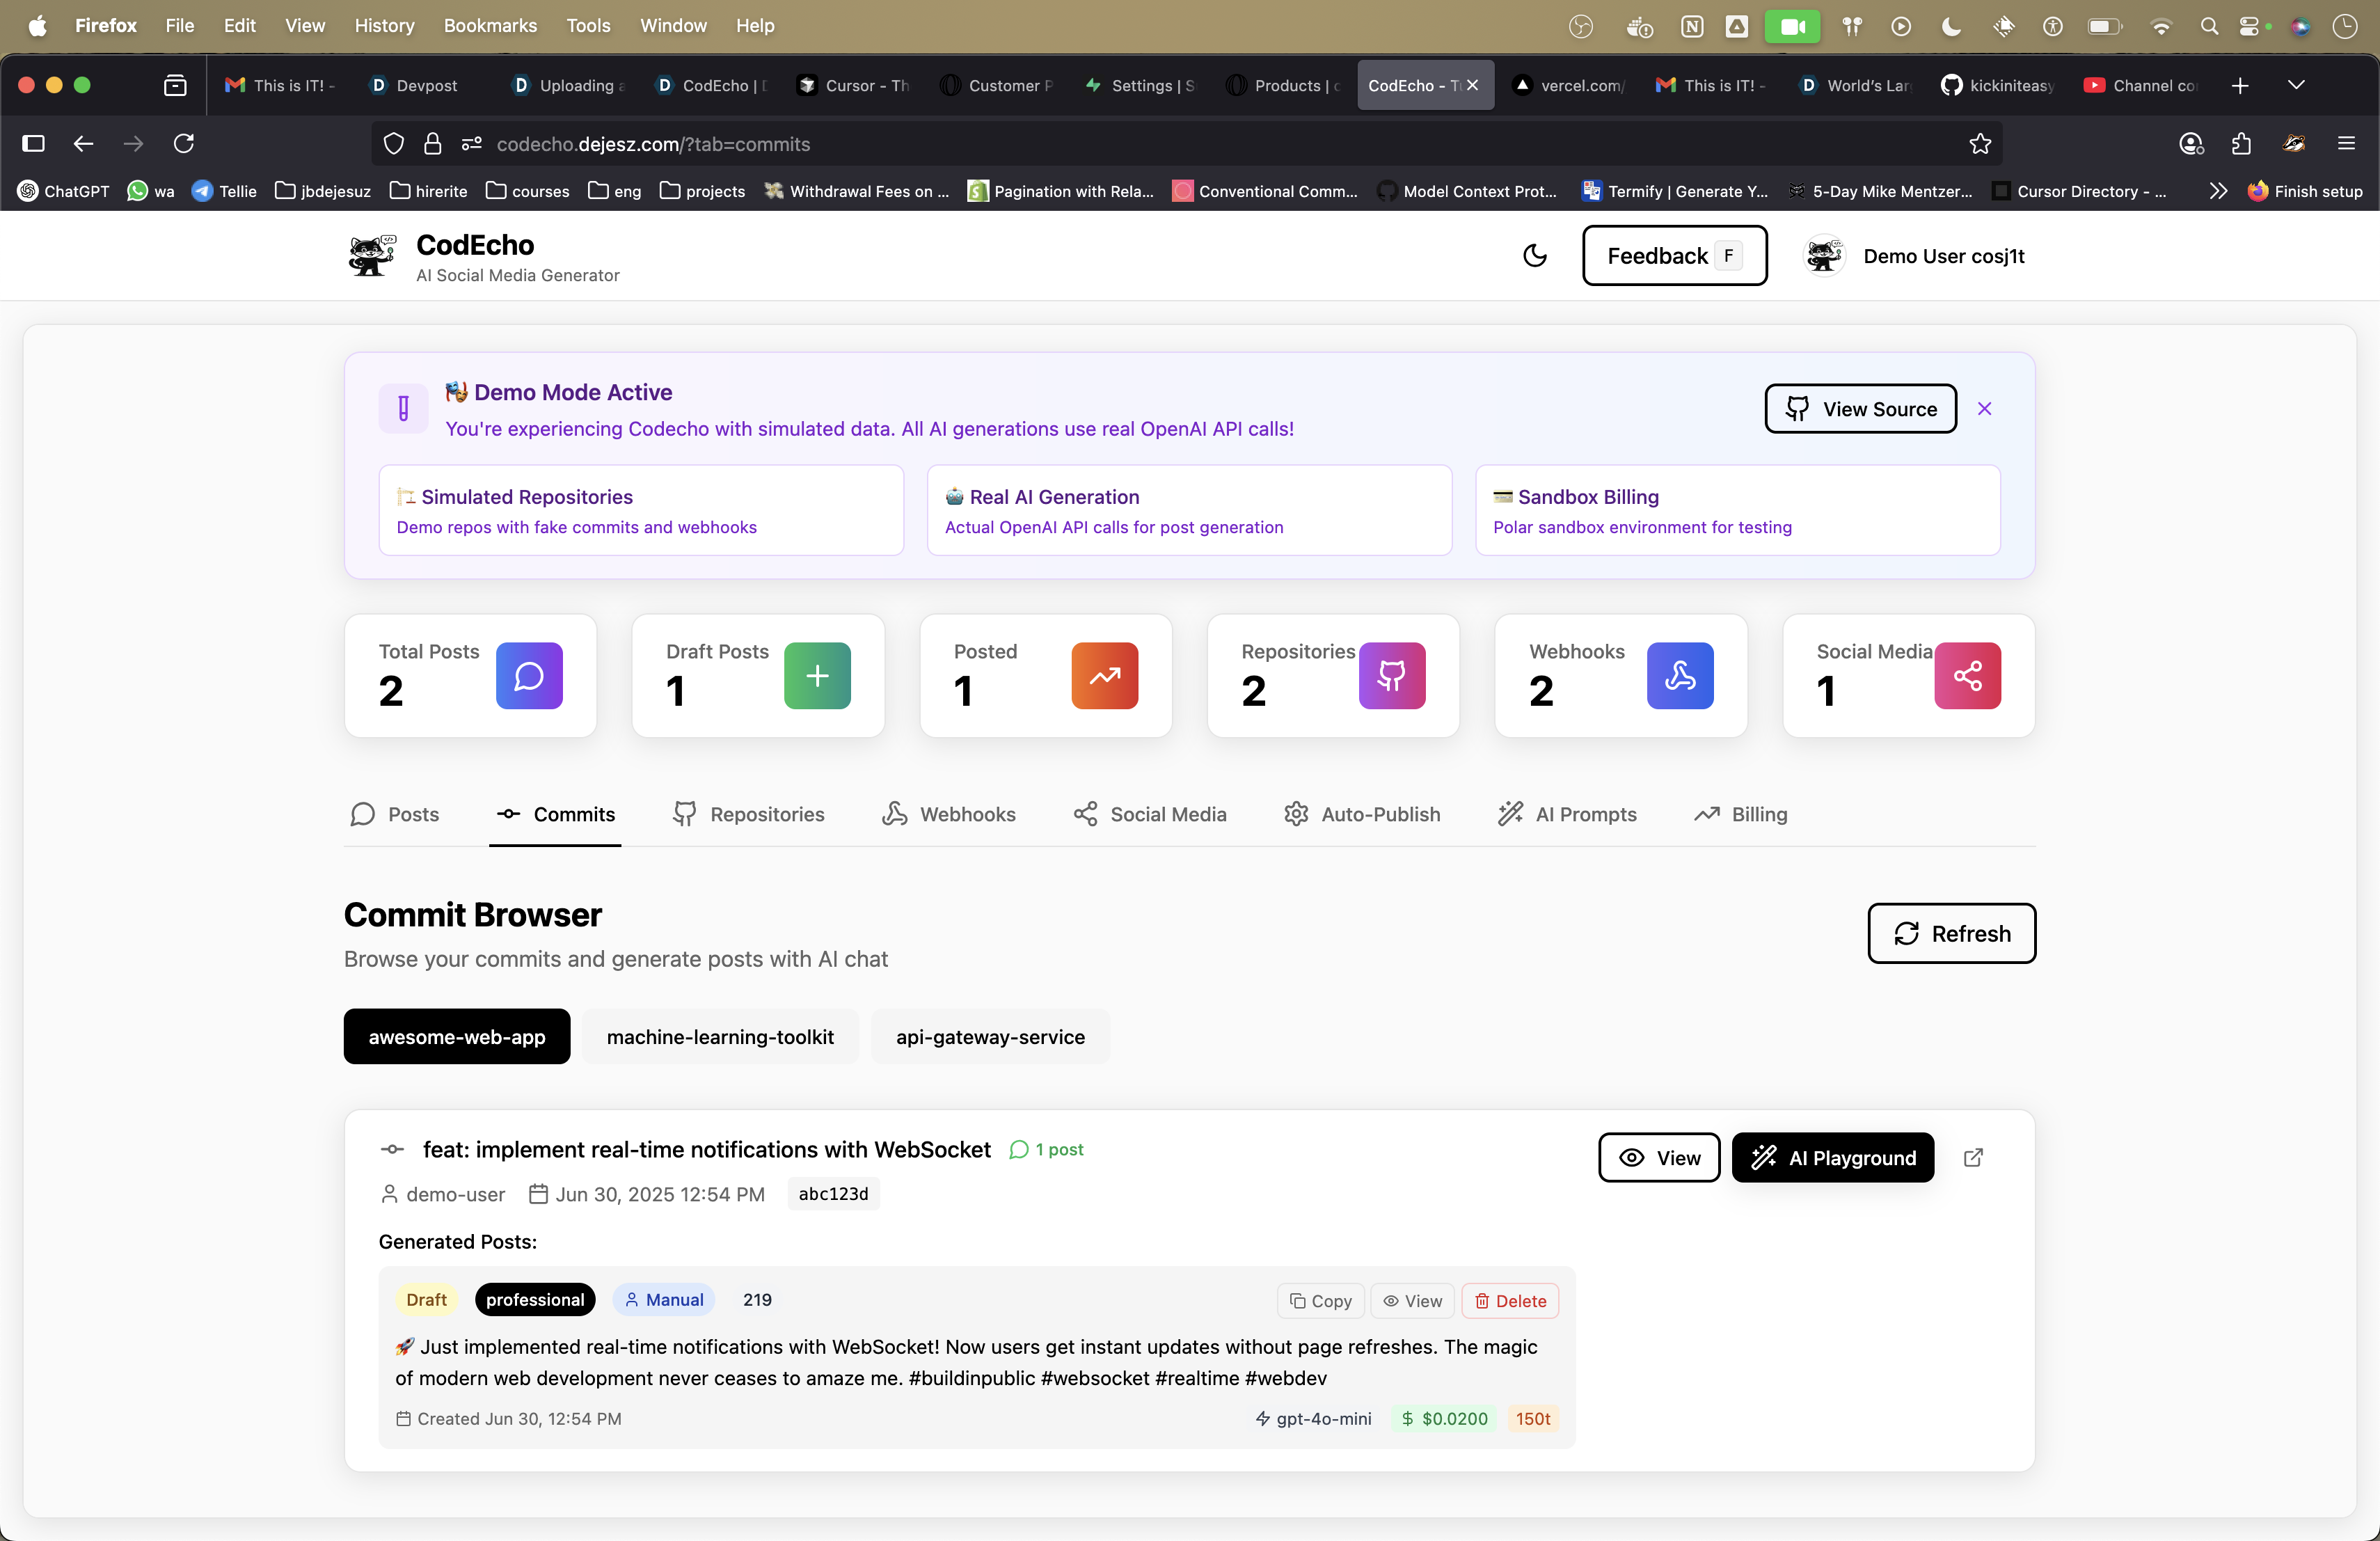Click the Webhooks stat icon
This screenshot has width=2380, height=1541.
(x=1679, y=676)
